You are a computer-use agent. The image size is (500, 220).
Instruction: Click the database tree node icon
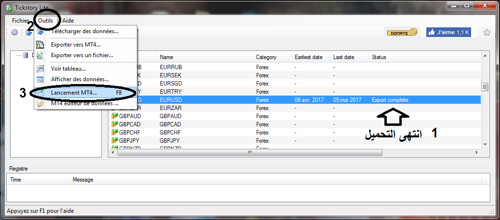point(26,55)
